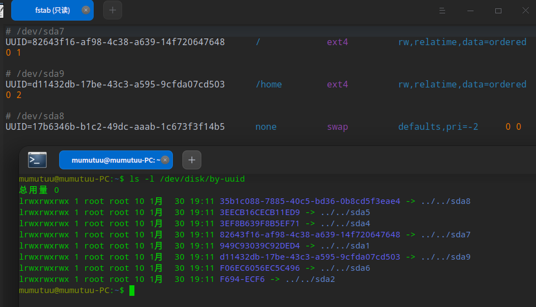Image resolution: width=536 pixels, height=307 pixels.
Task: Open a new terminal tab with plus
Action: (191, 160)
